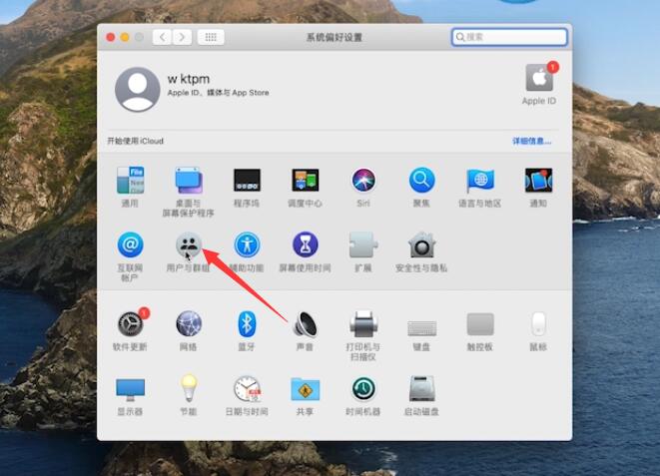
Task: Open the 聚焦 (Spotlight) preferences
Action: 421,181
